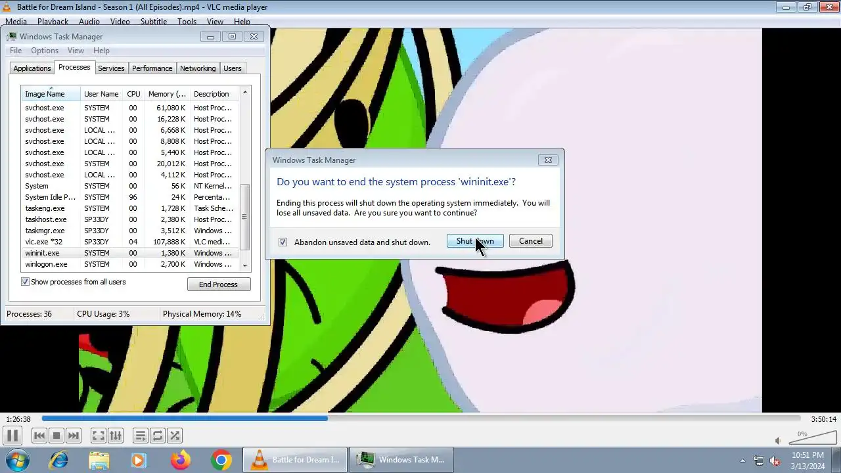Select the taskeng.exe process row

130,208
